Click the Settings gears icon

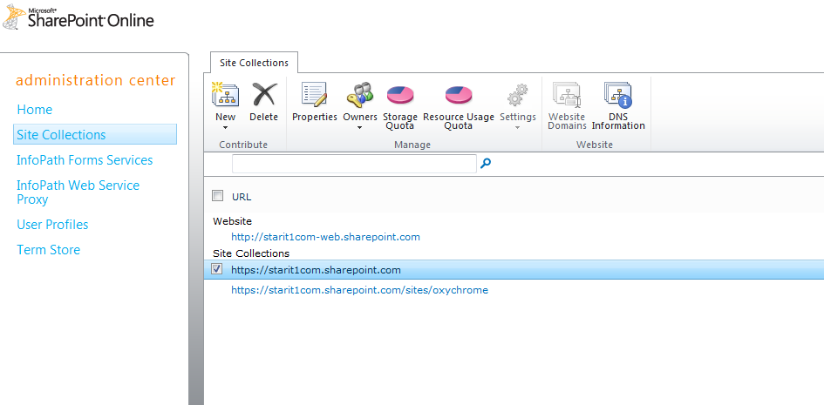518,95
